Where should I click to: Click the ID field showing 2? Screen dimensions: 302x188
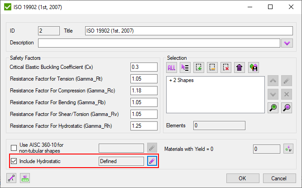pyautogui.click(x=49, y=31)
